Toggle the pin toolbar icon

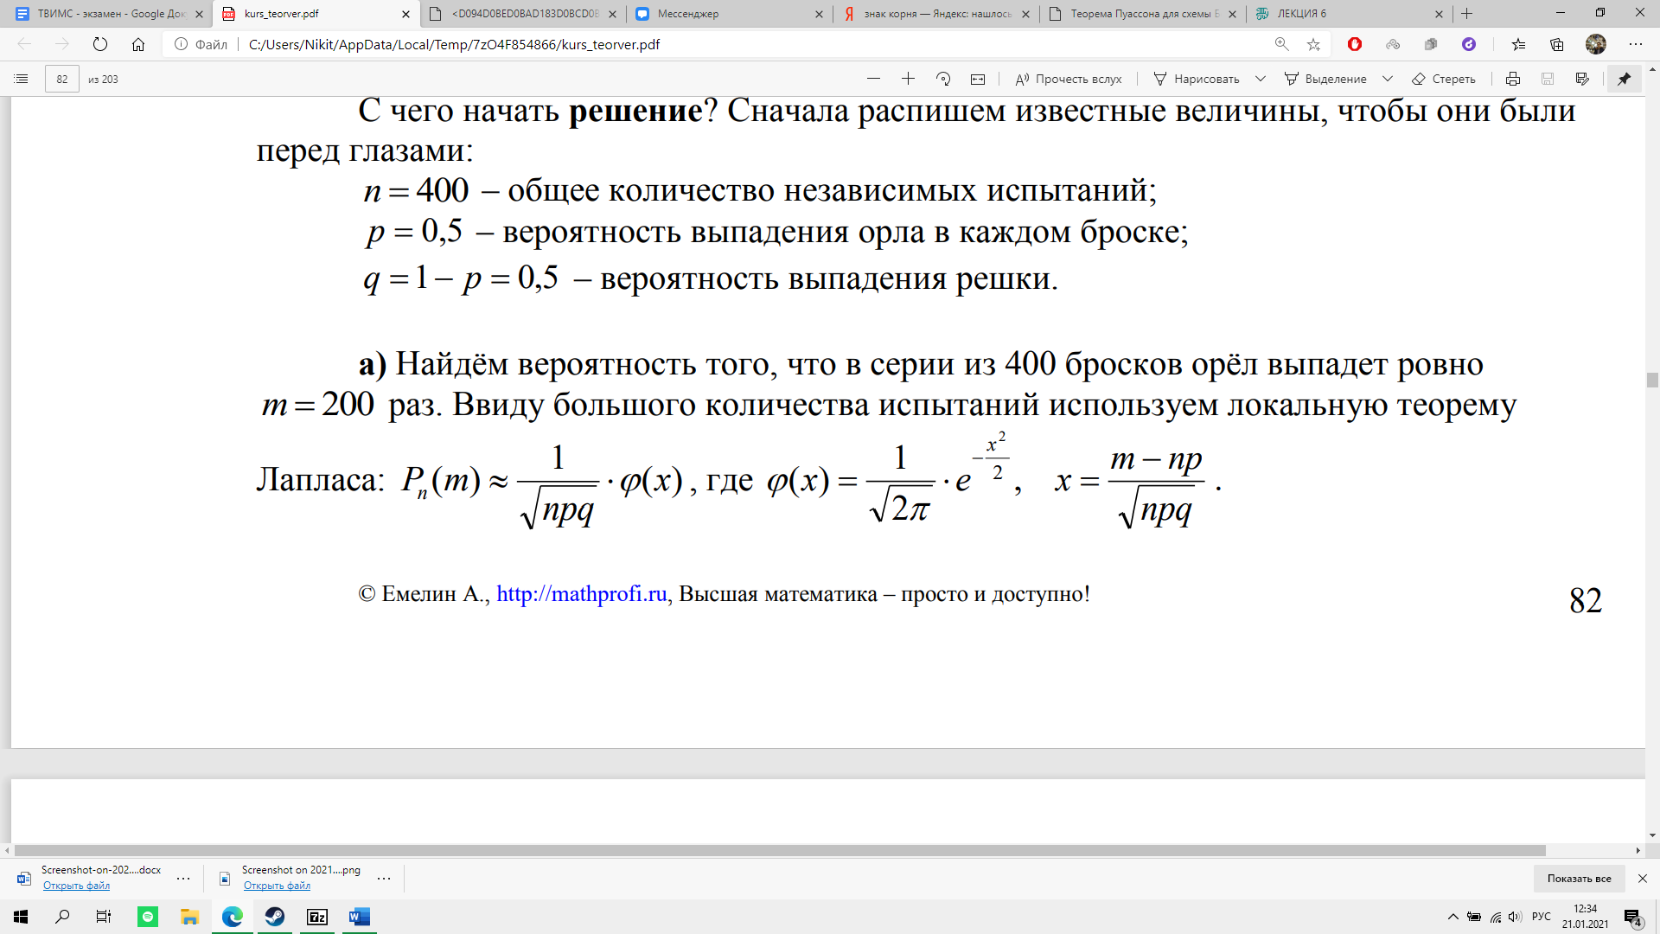[1625, 79]
